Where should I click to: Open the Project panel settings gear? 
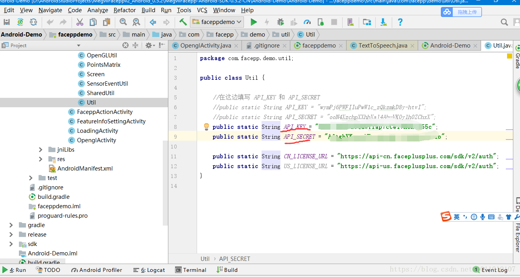click(x=149, y=46)
